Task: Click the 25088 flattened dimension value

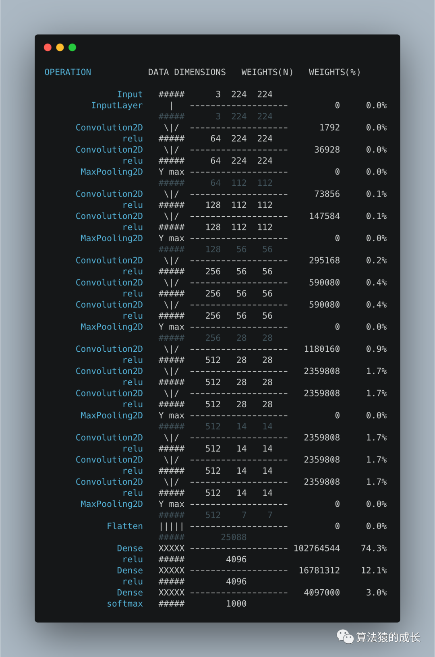Action: [234, 537]
